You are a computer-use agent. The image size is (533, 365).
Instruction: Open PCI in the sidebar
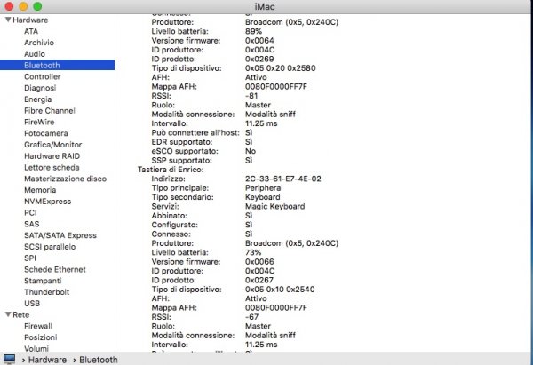tap(30, 213)
